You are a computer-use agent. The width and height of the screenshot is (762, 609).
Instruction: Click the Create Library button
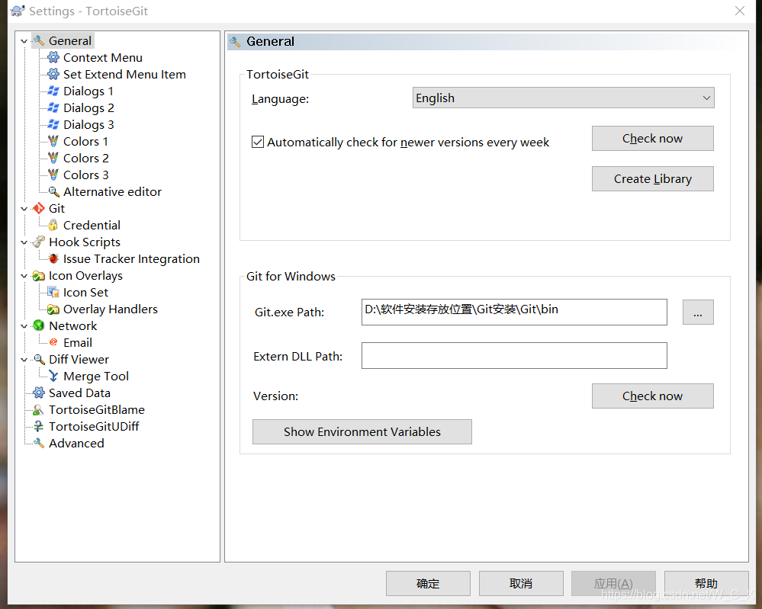tap(653, 178)
